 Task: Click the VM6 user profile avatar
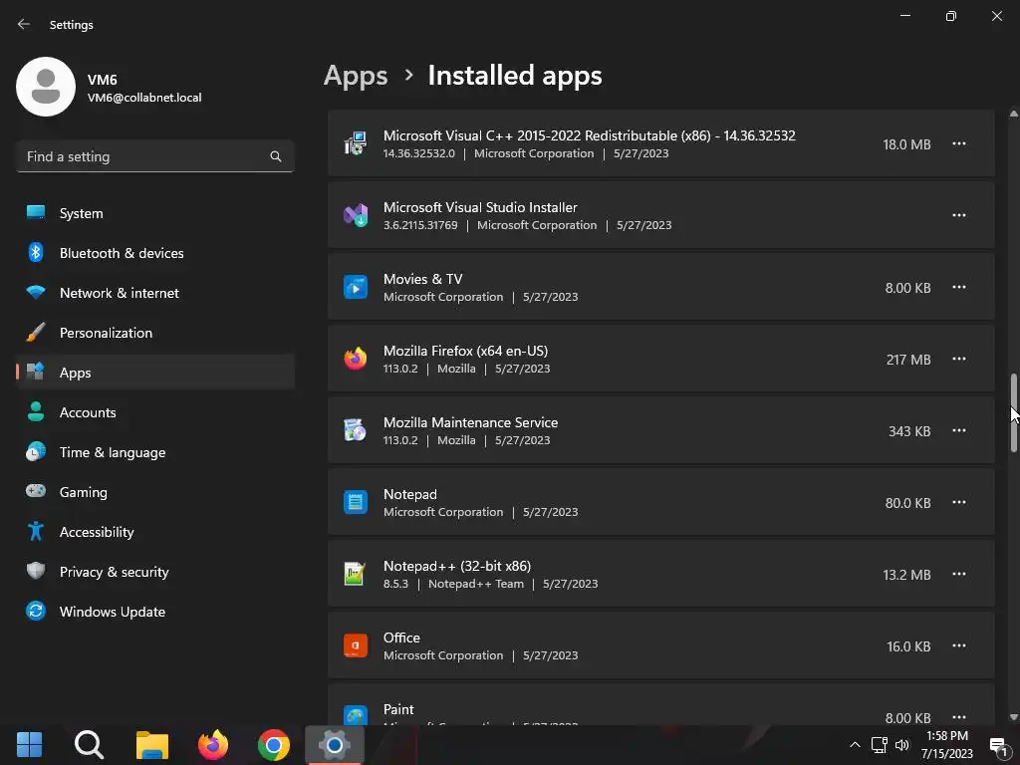46,87
